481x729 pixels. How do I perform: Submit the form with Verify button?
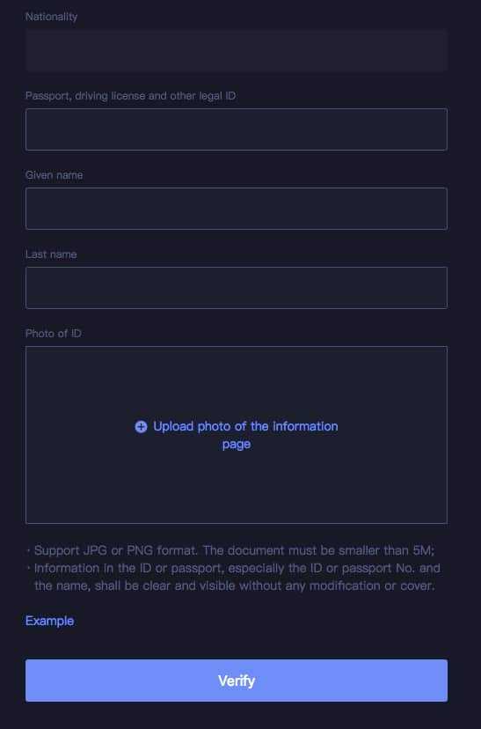click(x=237, y=681)
